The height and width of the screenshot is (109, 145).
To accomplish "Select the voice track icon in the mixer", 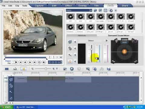I will click(x=70, y=55).
